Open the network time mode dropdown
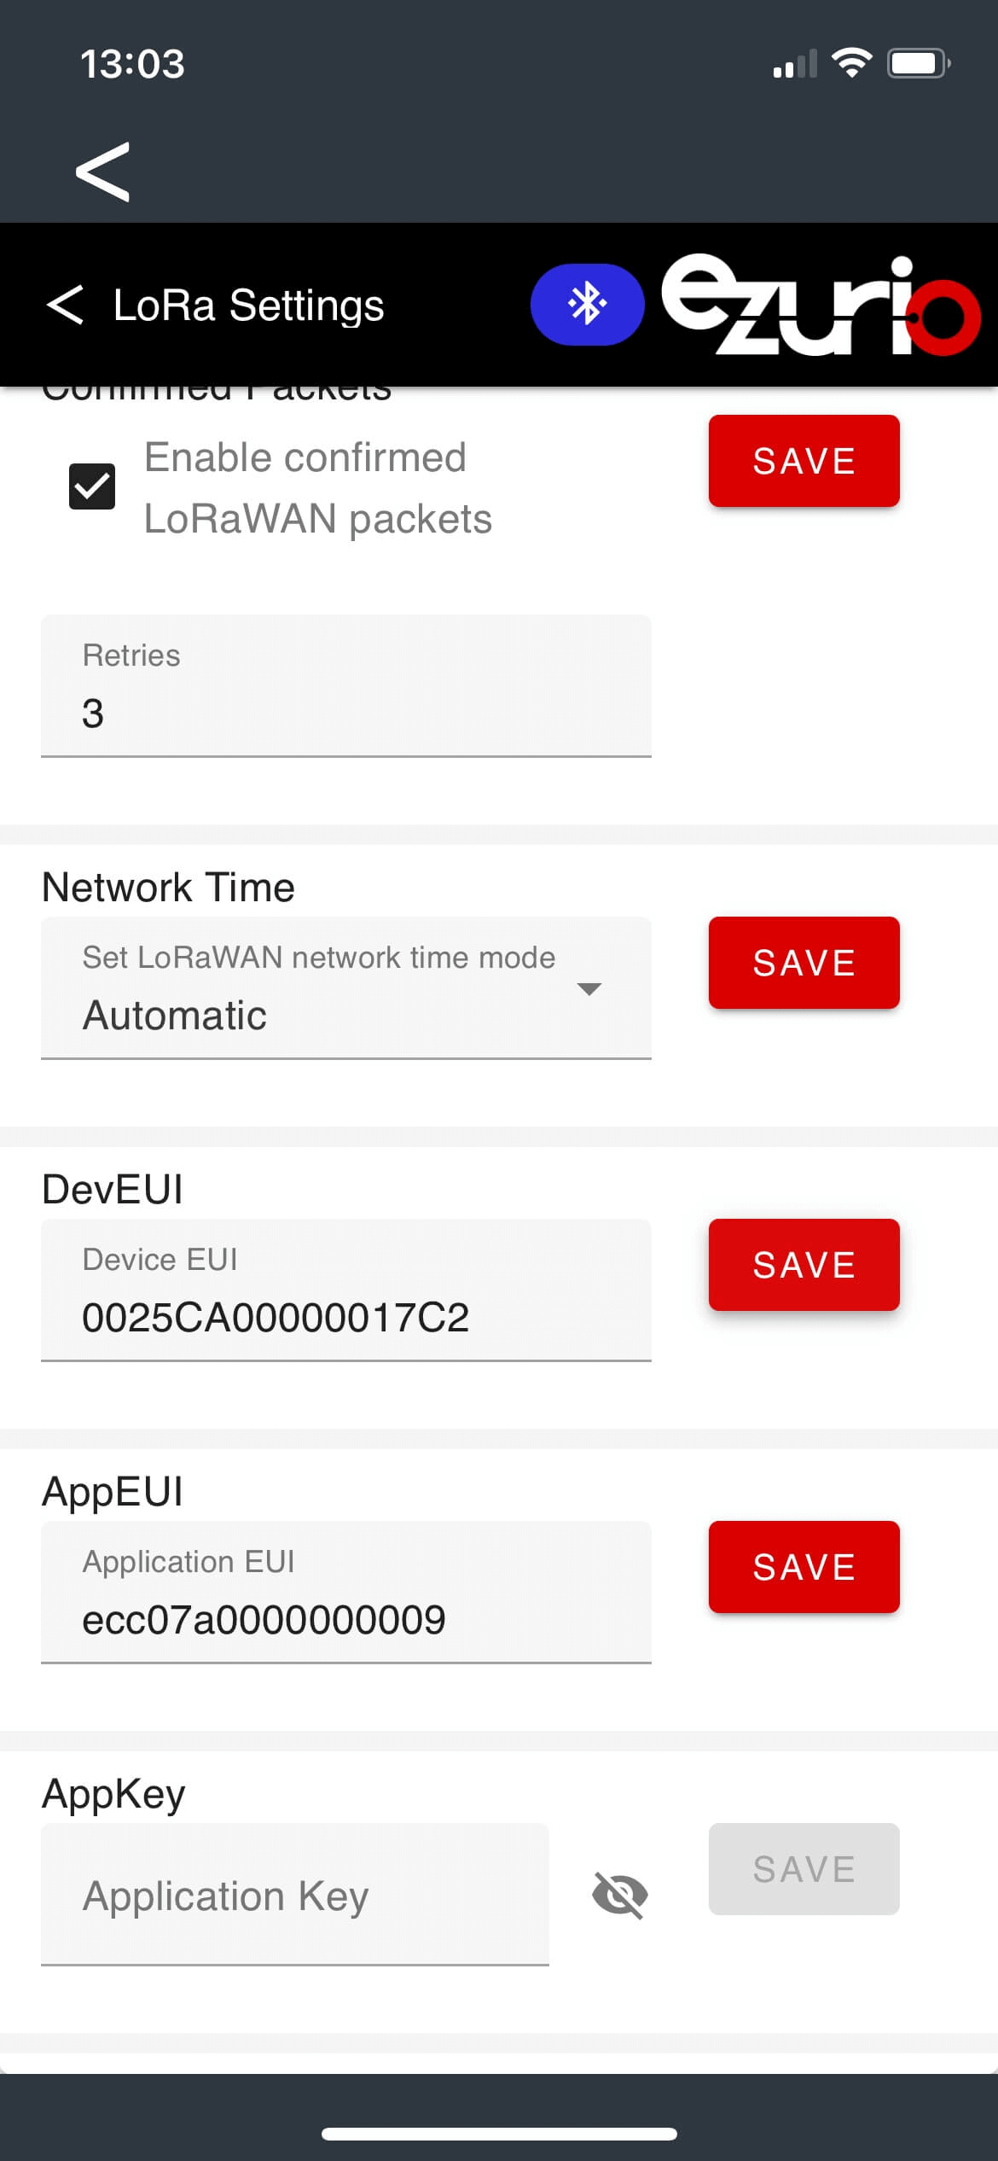998x2161 pixels. click(x=345, y=987)
